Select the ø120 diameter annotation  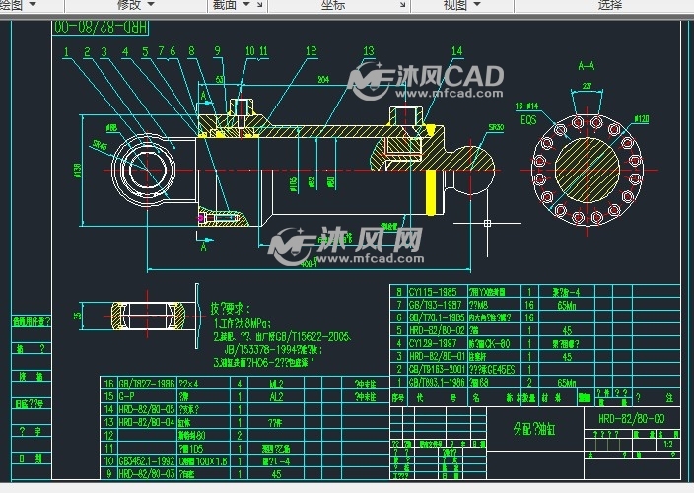(x=642, y=118)
